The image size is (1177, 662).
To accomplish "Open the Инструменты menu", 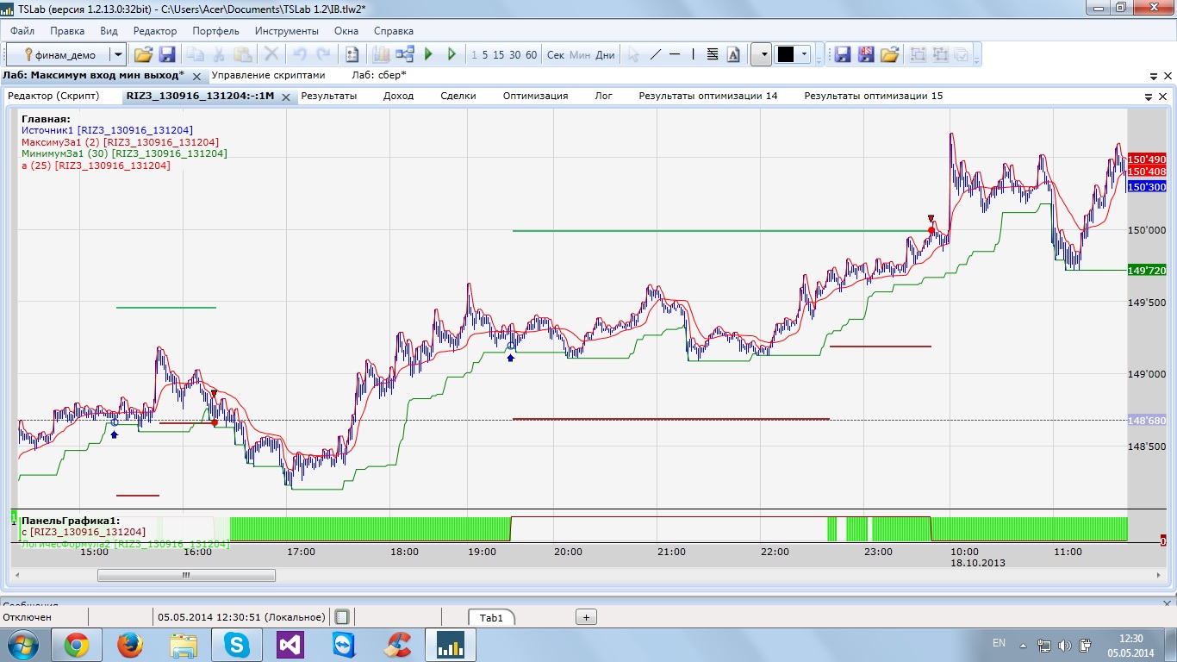I will (286, 30).
